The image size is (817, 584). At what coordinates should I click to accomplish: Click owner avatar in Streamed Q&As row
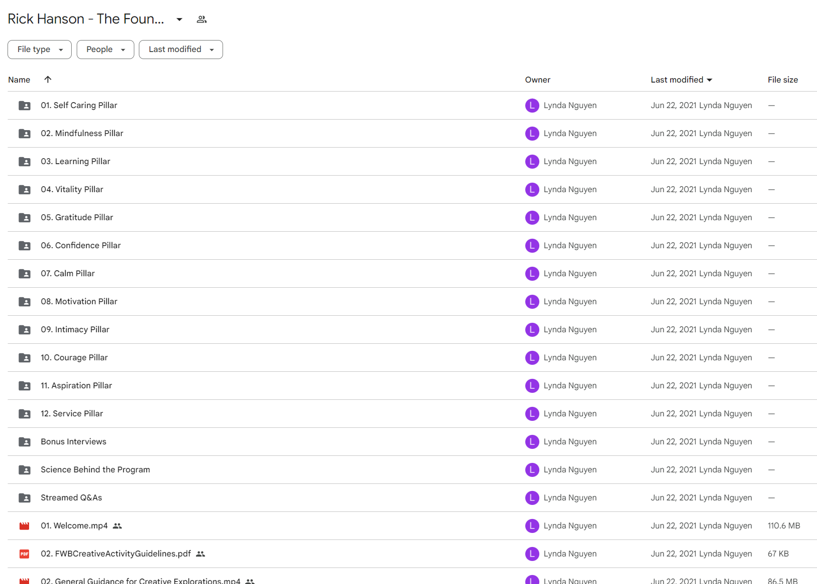coord(532,498)
